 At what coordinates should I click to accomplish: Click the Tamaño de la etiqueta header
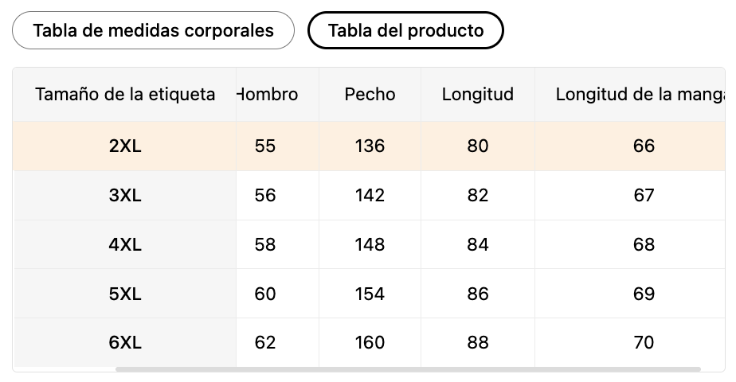125,95
